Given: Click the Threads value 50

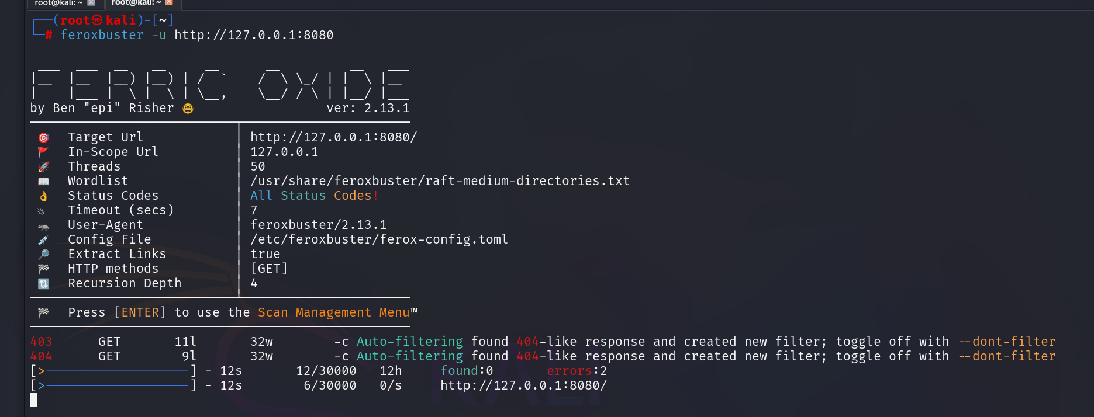Looking at the screenshot, I should (x=258, y=166).
